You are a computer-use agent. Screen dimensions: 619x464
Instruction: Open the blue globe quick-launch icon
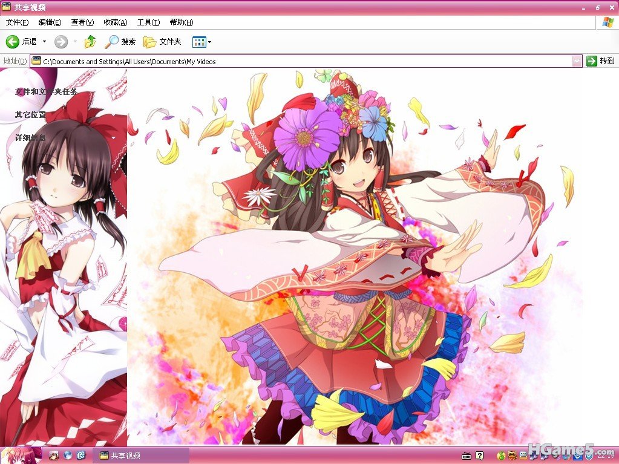pos(68,456)
